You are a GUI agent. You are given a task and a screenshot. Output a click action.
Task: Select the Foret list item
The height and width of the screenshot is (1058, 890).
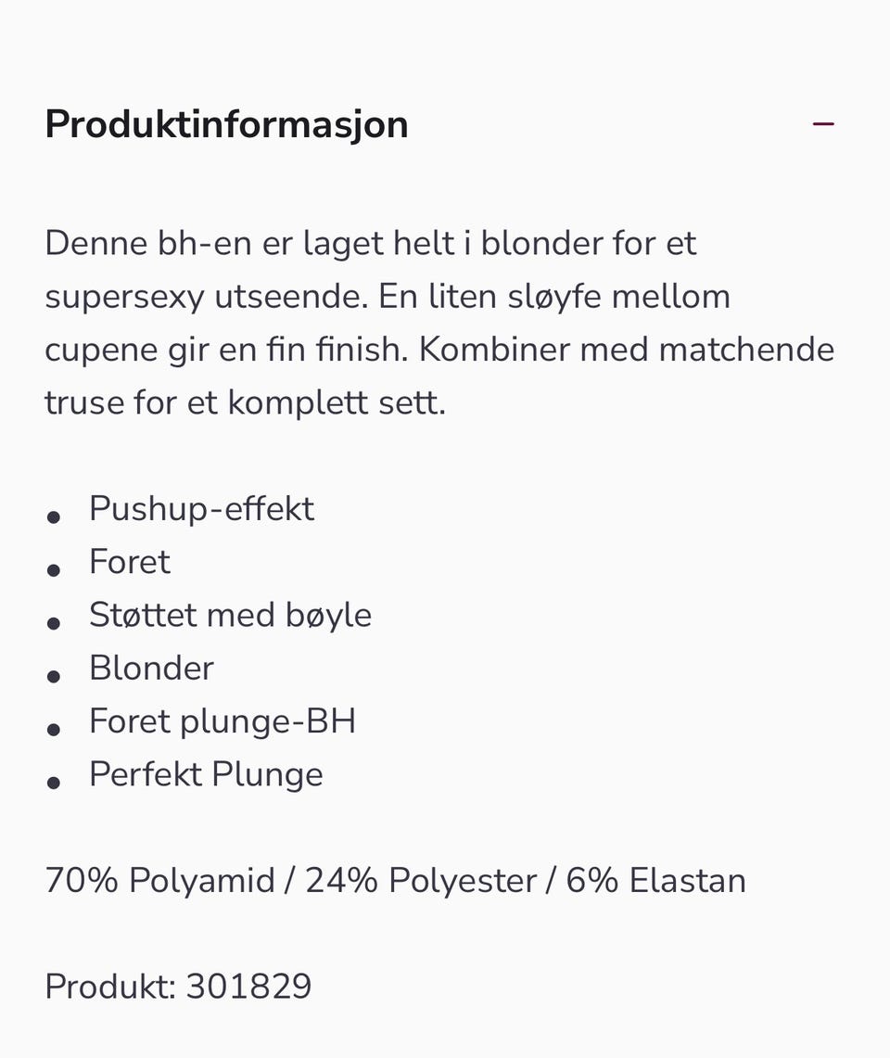129,561
